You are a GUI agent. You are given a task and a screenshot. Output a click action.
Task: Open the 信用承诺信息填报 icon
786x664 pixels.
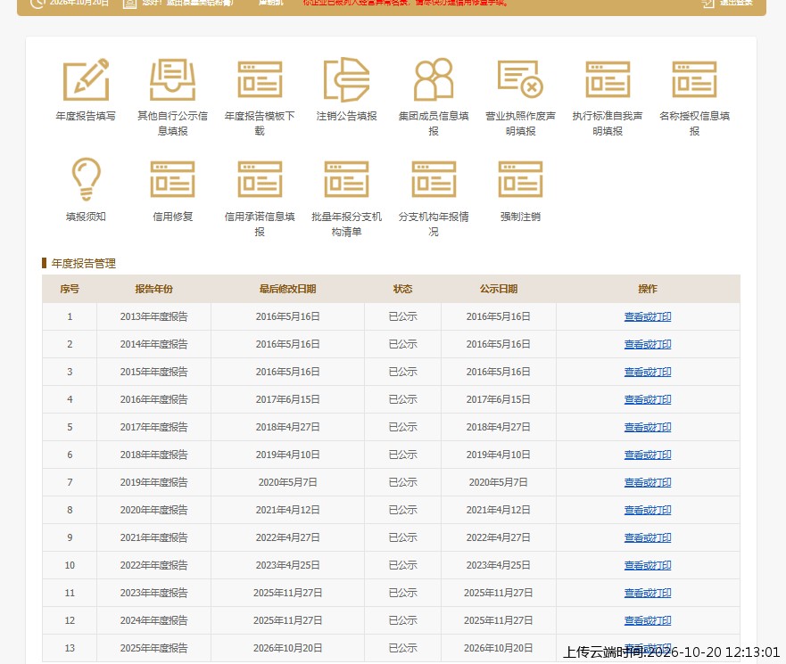point(260,179)
